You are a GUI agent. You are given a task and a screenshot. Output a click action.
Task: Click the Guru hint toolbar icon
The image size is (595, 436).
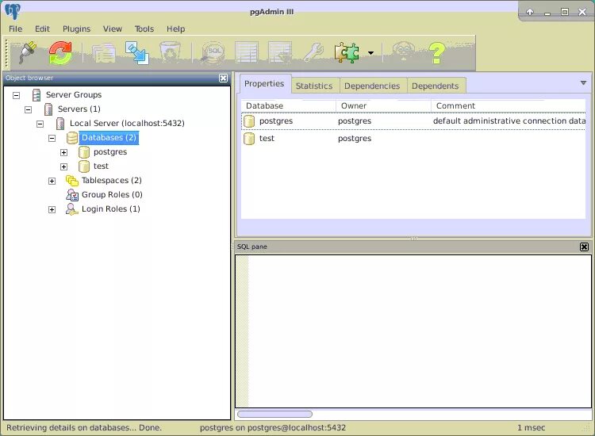(x=403, y=52)
